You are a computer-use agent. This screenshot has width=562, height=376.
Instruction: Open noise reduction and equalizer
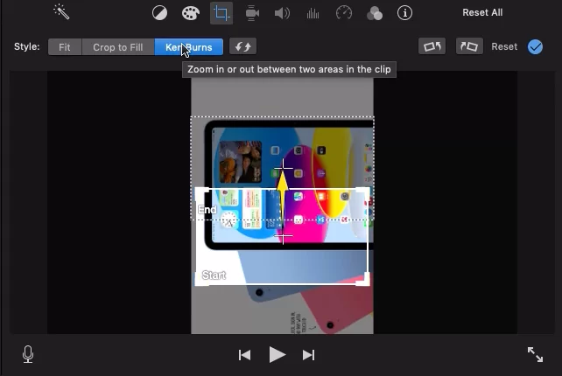(x=313, y=14)
